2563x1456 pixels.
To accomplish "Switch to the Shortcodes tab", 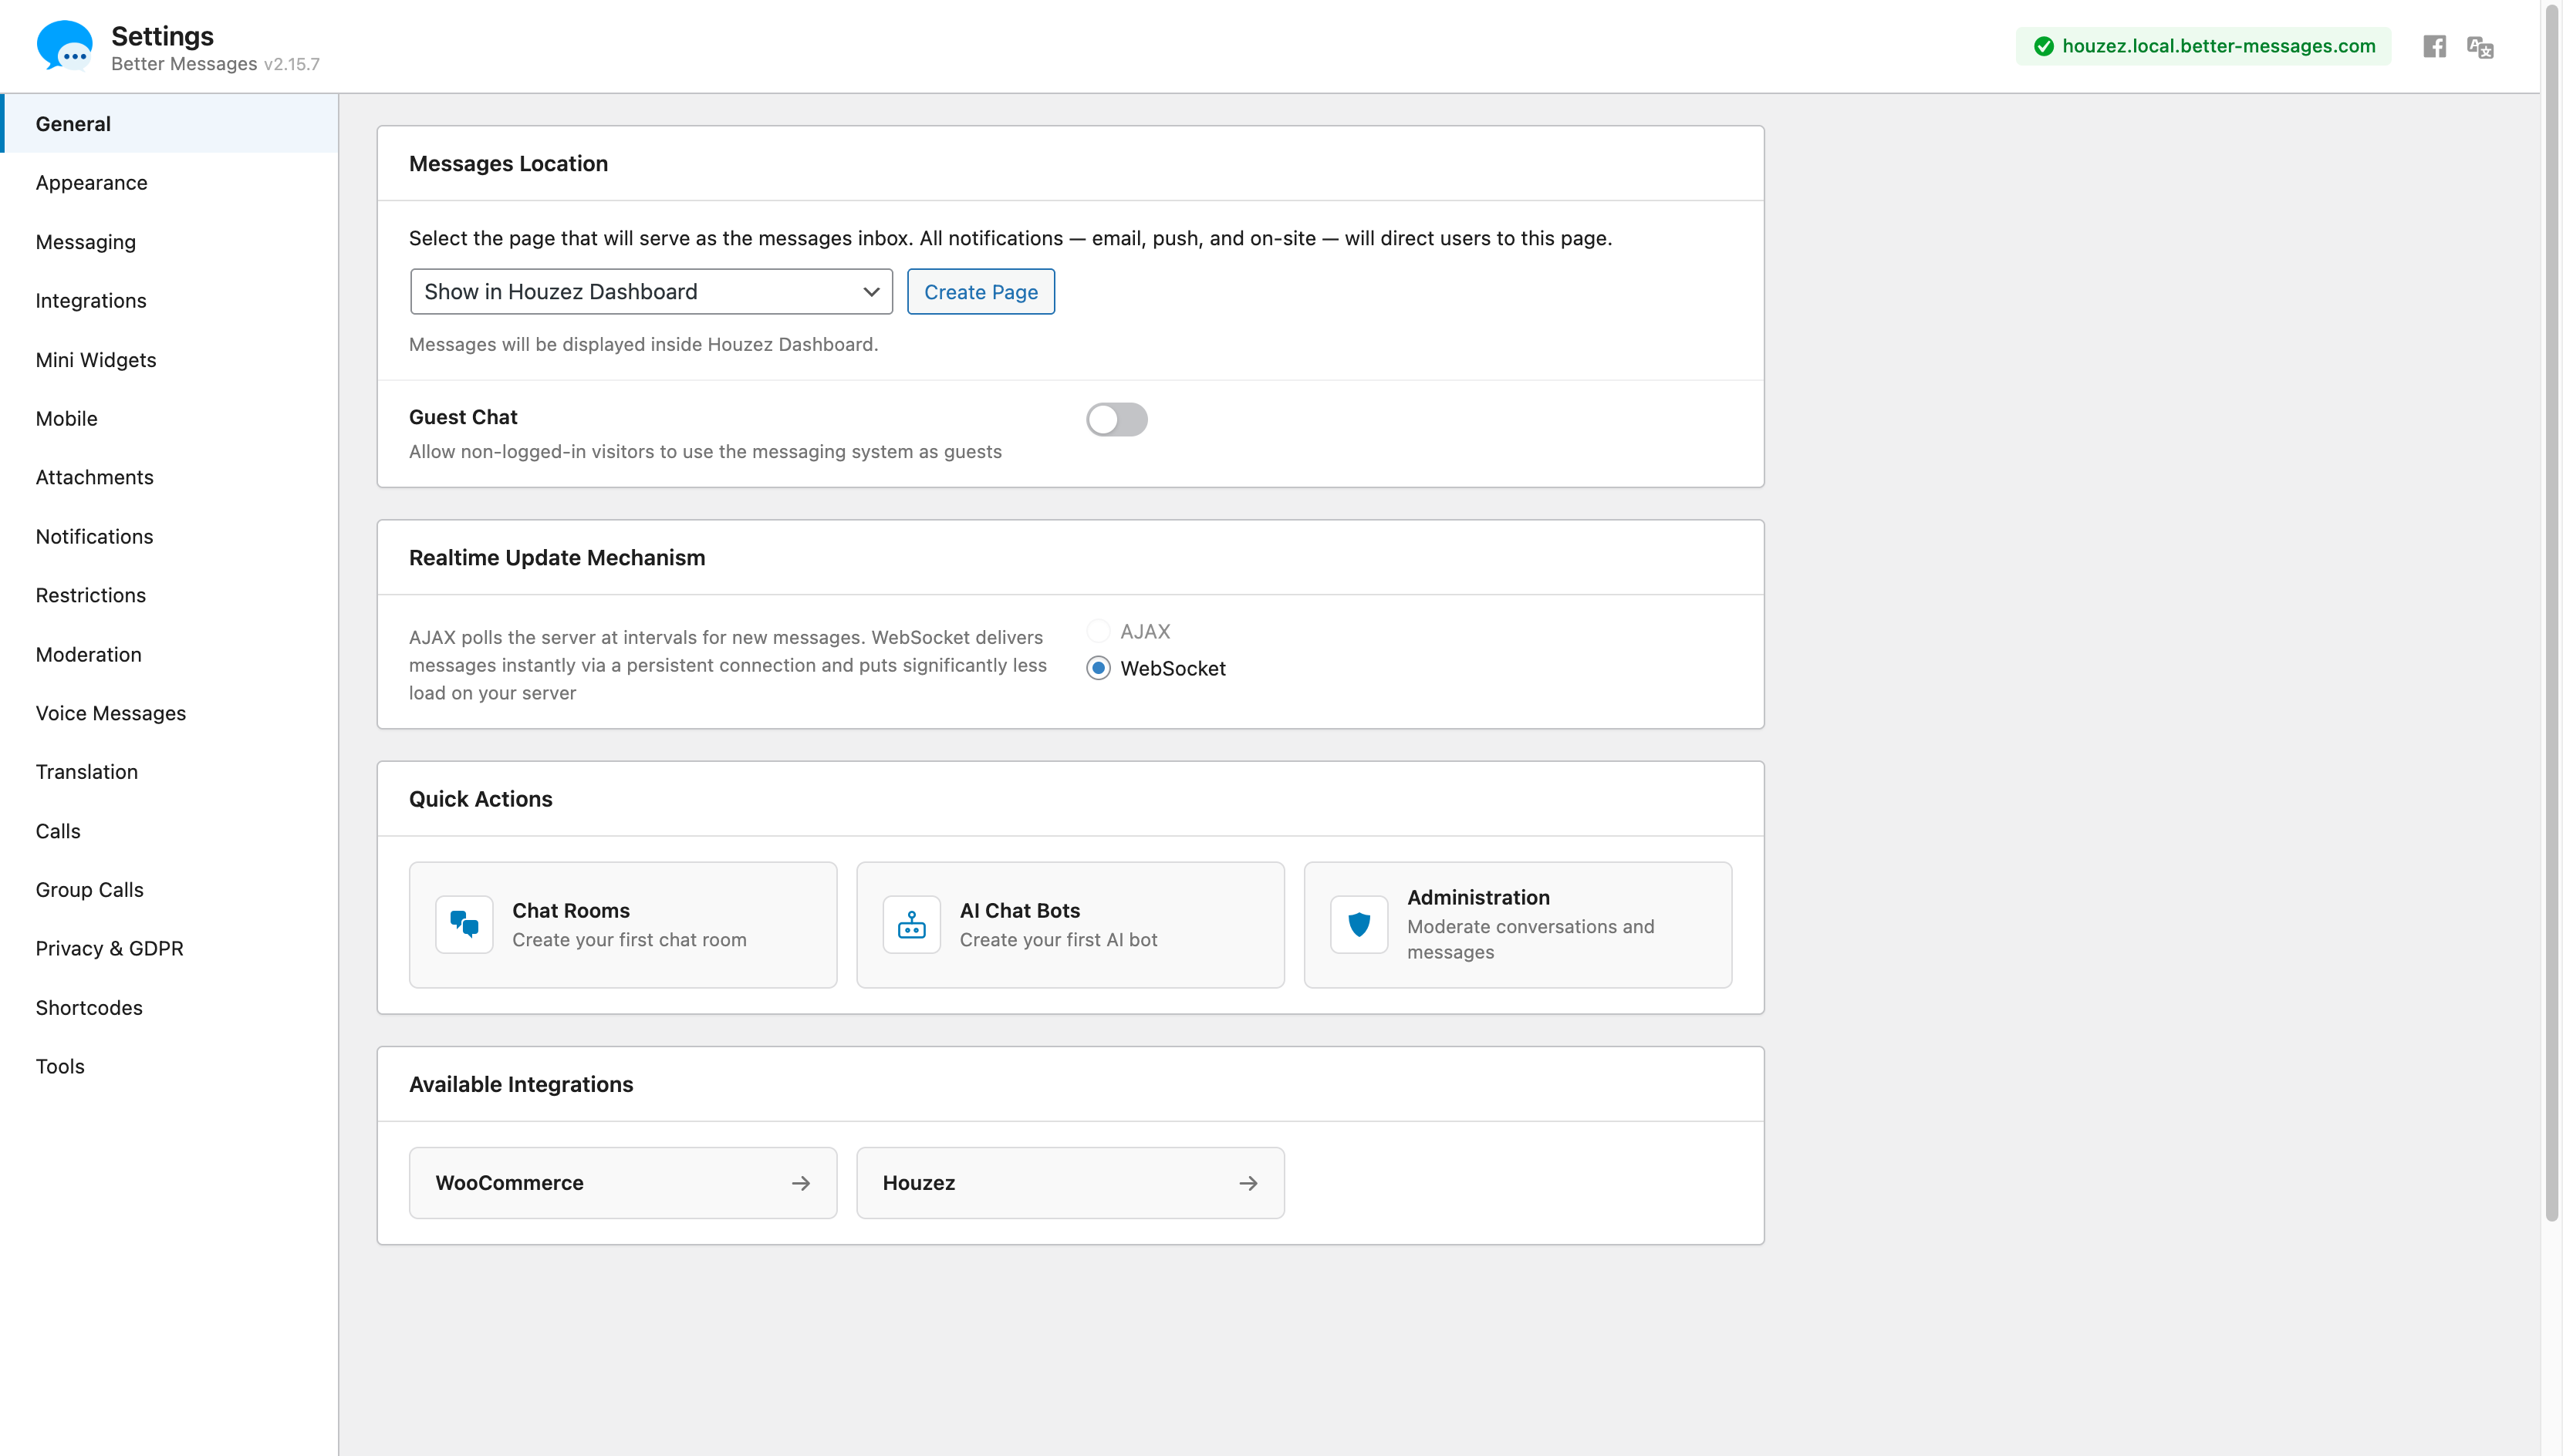I will click(x=170, y=1007).
